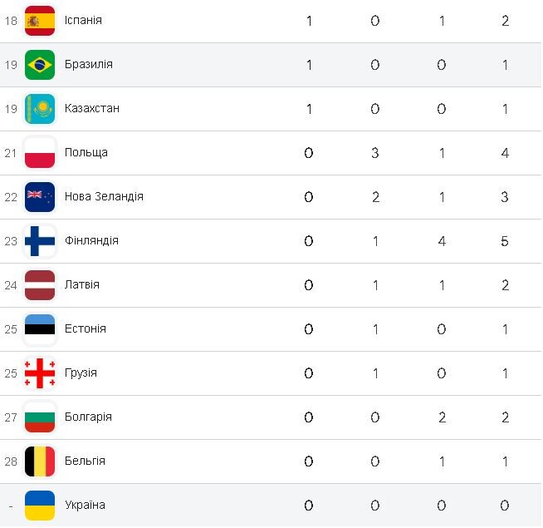
Task: Click Finland's total medal count 5
Action: pos(505,241)
